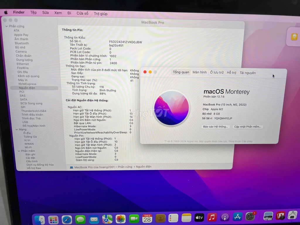Open App Store from the Dock
The image size is (300, 225).
pyautogui.click(x=237, y=217)
